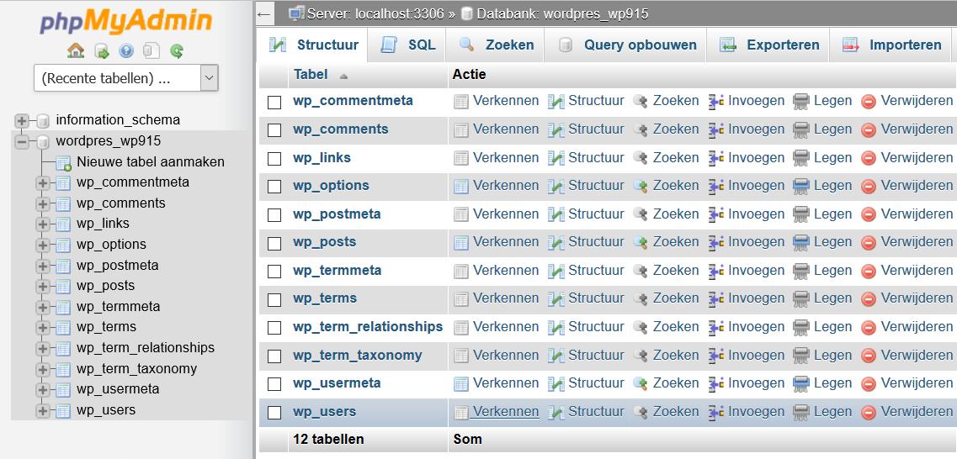Click the Verwijderen red icon for wp_links
This screenshot has height=459, width=957.
pos(869,158)
